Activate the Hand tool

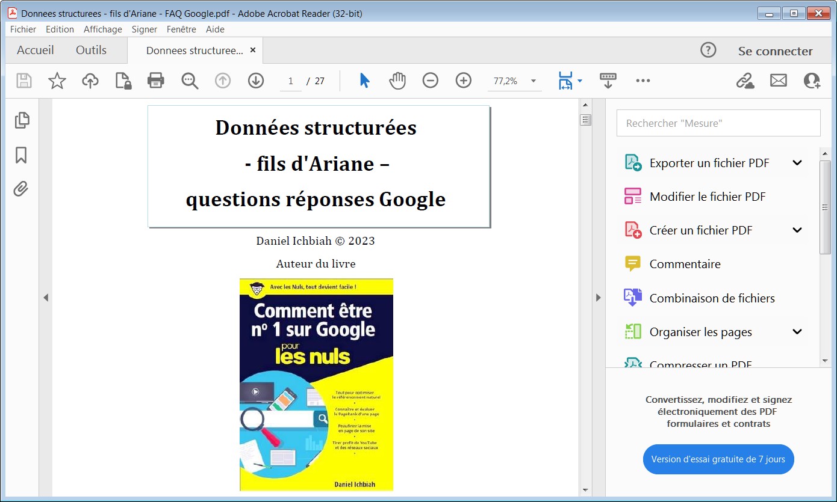click(x=397, y=81)
